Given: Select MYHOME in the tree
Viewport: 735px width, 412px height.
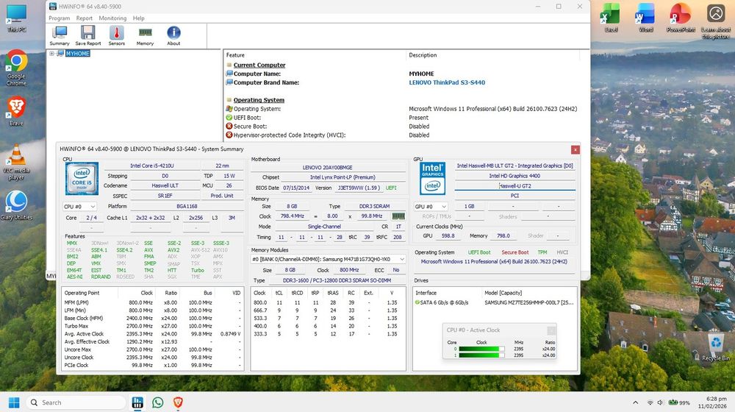Looking at the screenshot, I should (x=77, y=54).
